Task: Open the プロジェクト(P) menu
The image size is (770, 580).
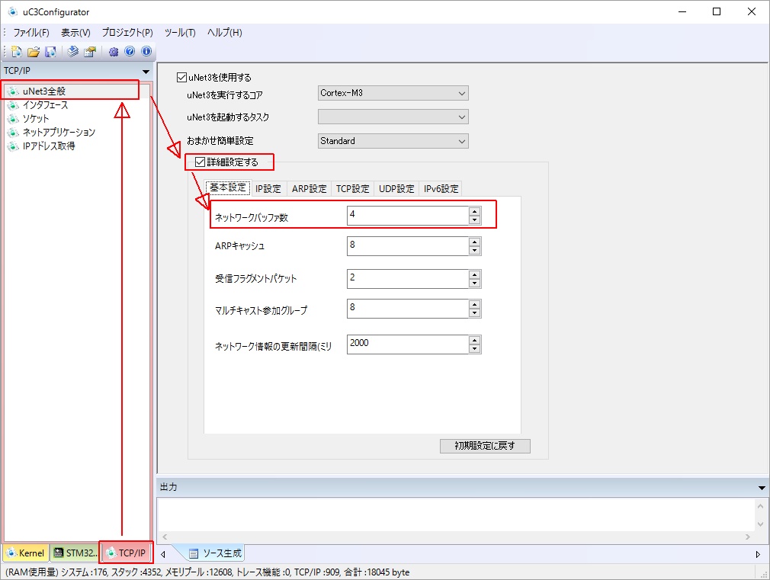Action: [x=127, y=33]
